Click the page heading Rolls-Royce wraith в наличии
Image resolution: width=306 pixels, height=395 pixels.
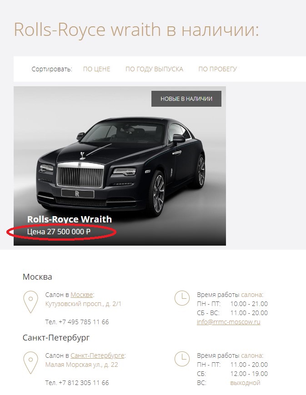[x=136, y=30]
